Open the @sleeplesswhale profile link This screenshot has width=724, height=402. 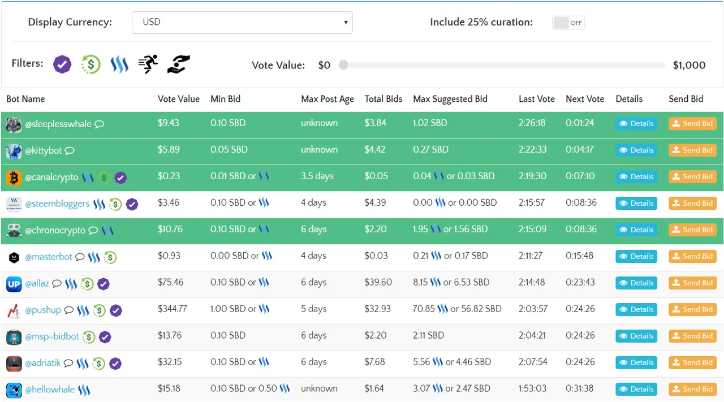pyautogui.click(x=58, y=124)
